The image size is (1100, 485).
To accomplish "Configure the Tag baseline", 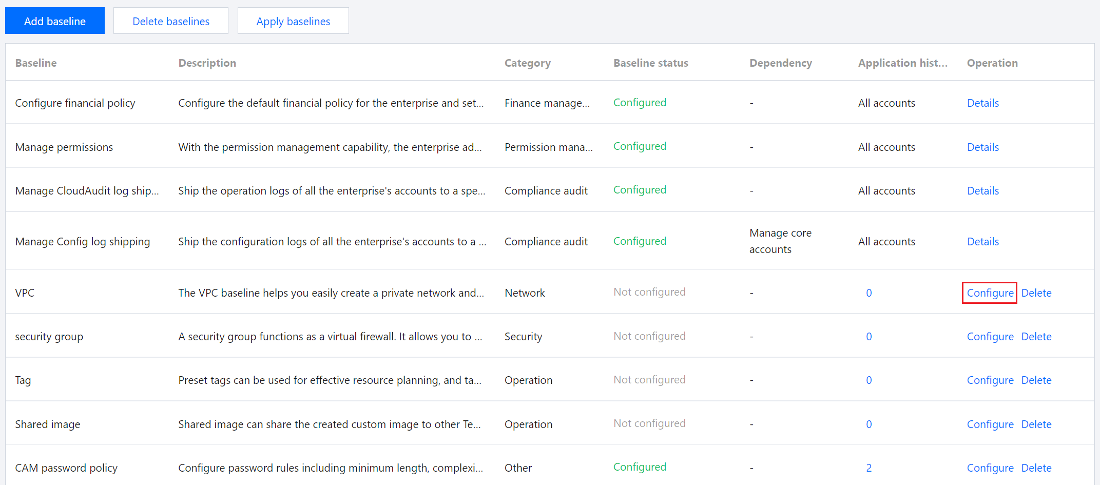I will (x=990, y=380).
